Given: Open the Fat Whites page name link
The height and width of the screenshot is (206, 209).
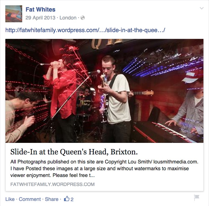Looking at the screenshot, I should tap(40, 10).
